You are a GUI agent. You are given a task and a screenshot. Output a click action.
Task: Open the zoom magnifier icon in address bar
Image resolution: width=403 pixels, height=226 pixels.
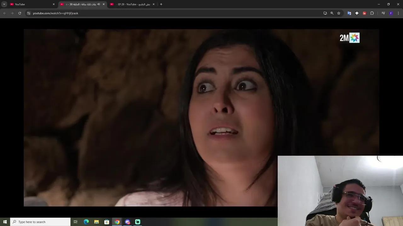click(x=332, y=13)
